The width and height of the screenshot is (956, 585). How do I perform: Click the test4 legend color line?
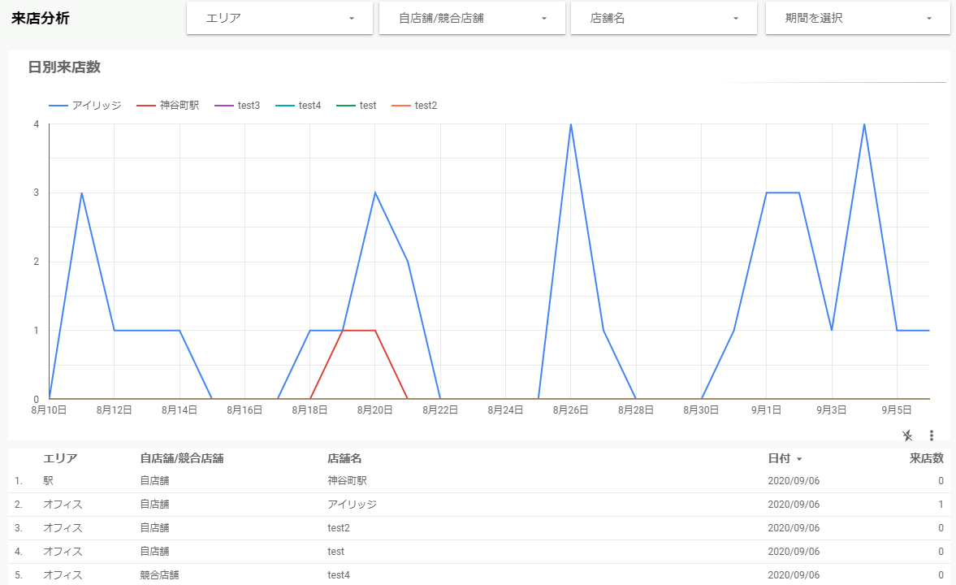tap(285, 106)
